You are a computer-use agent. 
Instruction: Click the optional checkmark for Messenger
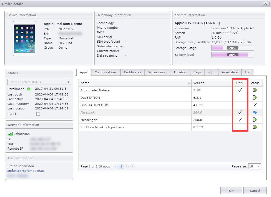(x=240, y=120)
